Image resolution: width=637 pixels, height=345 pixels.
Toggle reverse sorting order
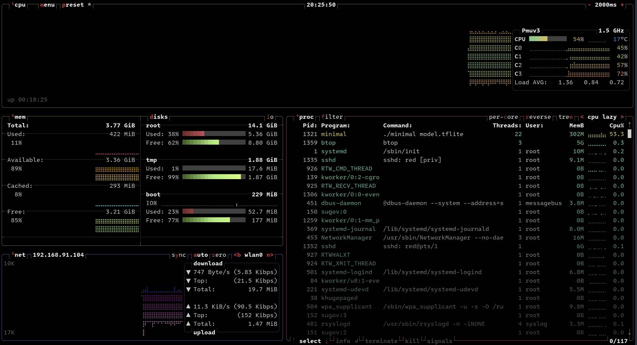point(538,117)
